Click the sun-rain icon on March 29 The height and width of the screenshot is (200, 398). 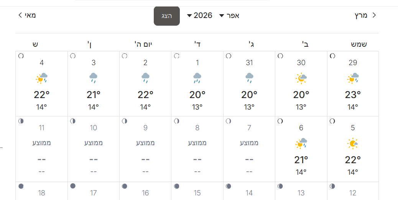coord(353,78)
